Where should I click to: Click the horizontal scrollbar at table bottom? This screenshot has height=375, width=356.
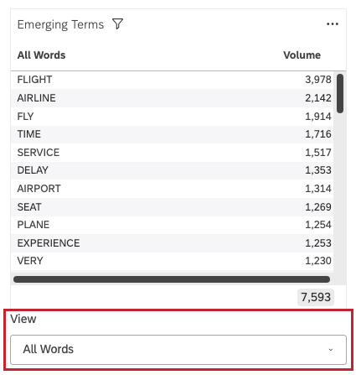coord(172,279)
